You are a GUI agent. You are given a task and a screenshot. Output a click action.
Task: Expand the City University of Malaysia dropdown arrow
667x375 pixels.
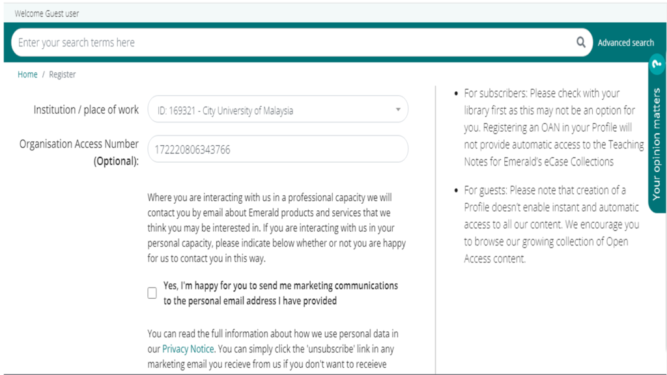coord(398,109)
